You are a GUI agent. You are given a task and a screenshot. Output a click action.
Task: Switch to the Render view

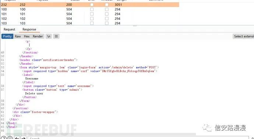tap(38, 36)
